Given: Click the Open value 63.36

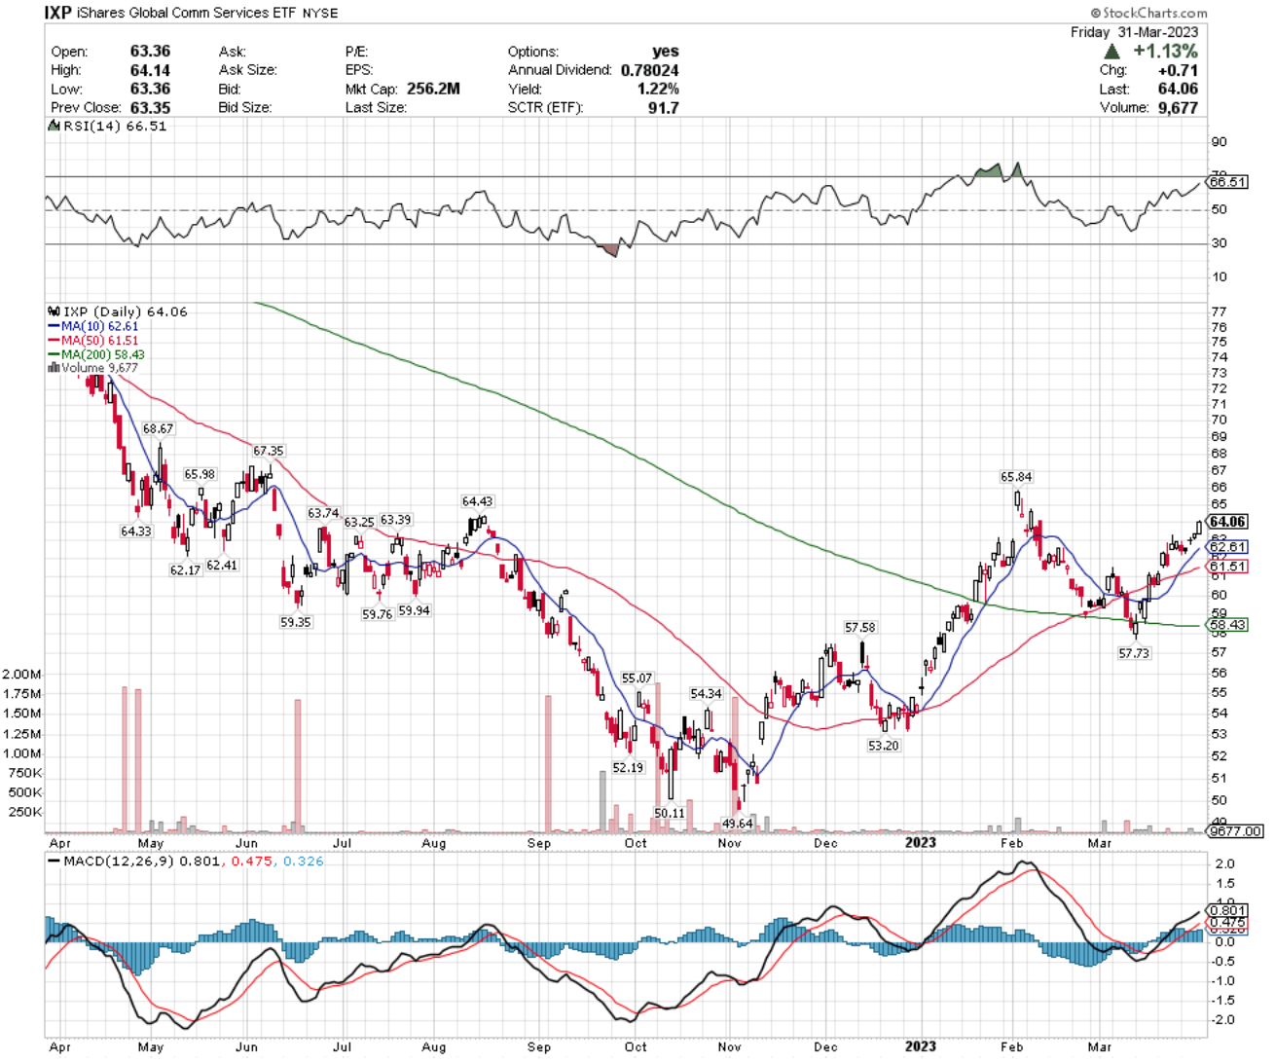Looking at the screenshot, I should (x=150, y=52).
